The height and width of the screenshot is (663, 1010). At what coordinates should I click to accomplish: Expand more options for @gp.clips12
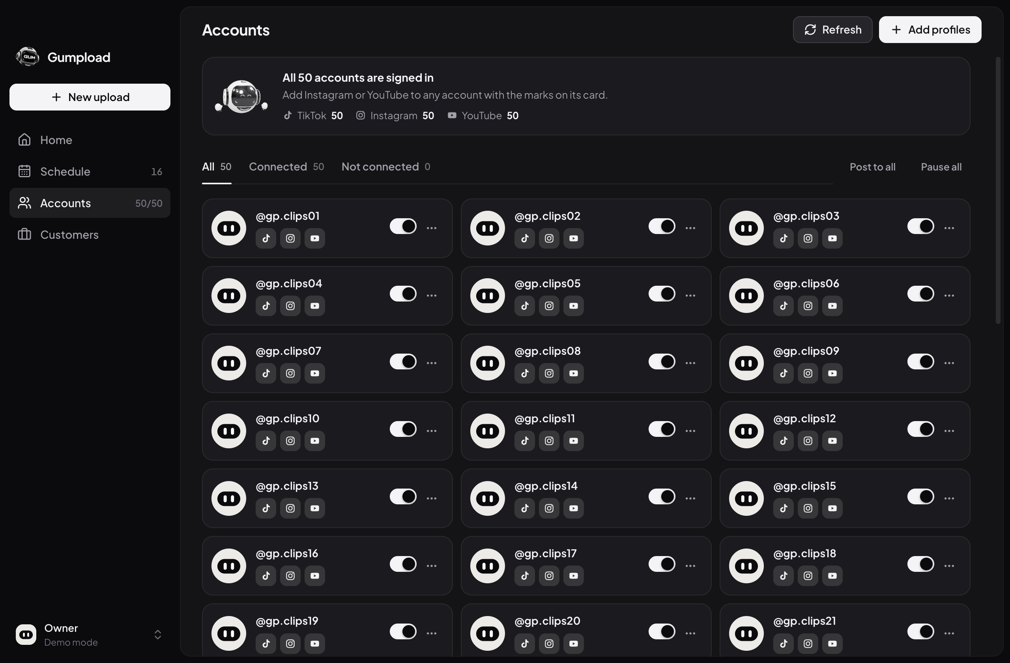click(x=949, y=431)
